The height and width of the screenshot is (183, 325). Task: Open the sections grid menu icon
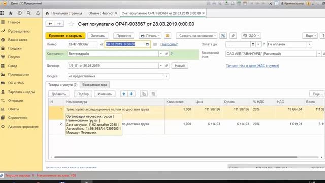pyautogui.click(x=2, y=13)
